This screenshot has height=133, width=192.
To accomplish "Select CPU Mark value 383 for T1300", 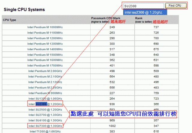I will (112, 132).
